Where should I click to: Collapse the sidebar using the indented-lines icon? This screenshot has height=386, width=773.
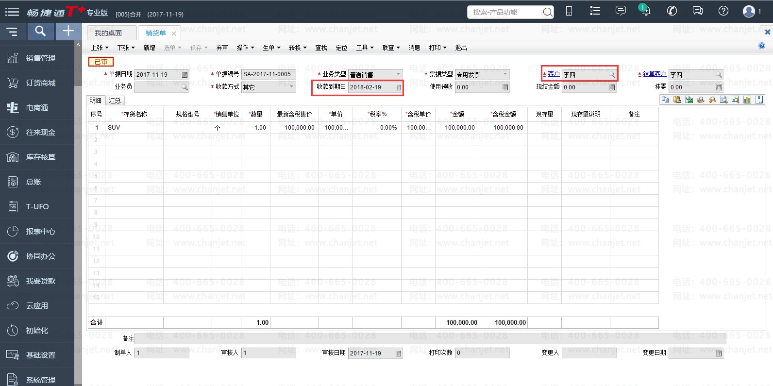[12, 32]
